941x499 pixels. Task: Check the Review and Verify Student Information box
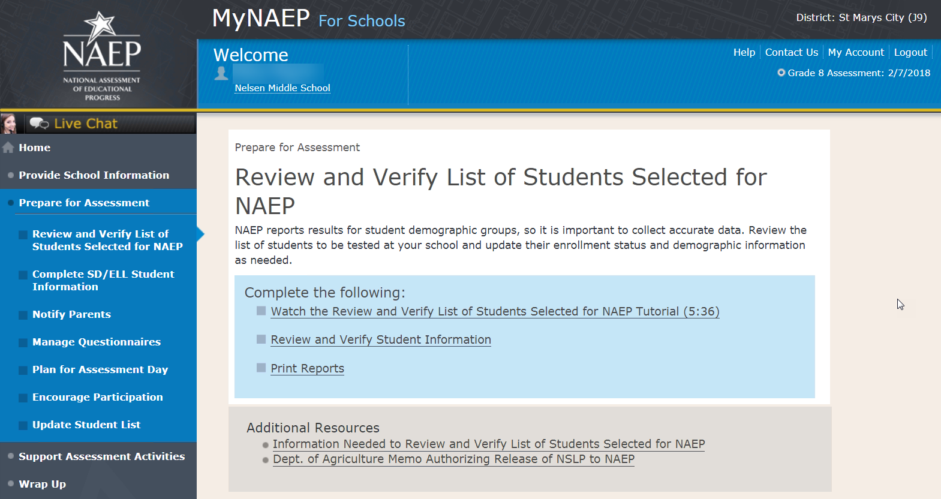point(261,339)
